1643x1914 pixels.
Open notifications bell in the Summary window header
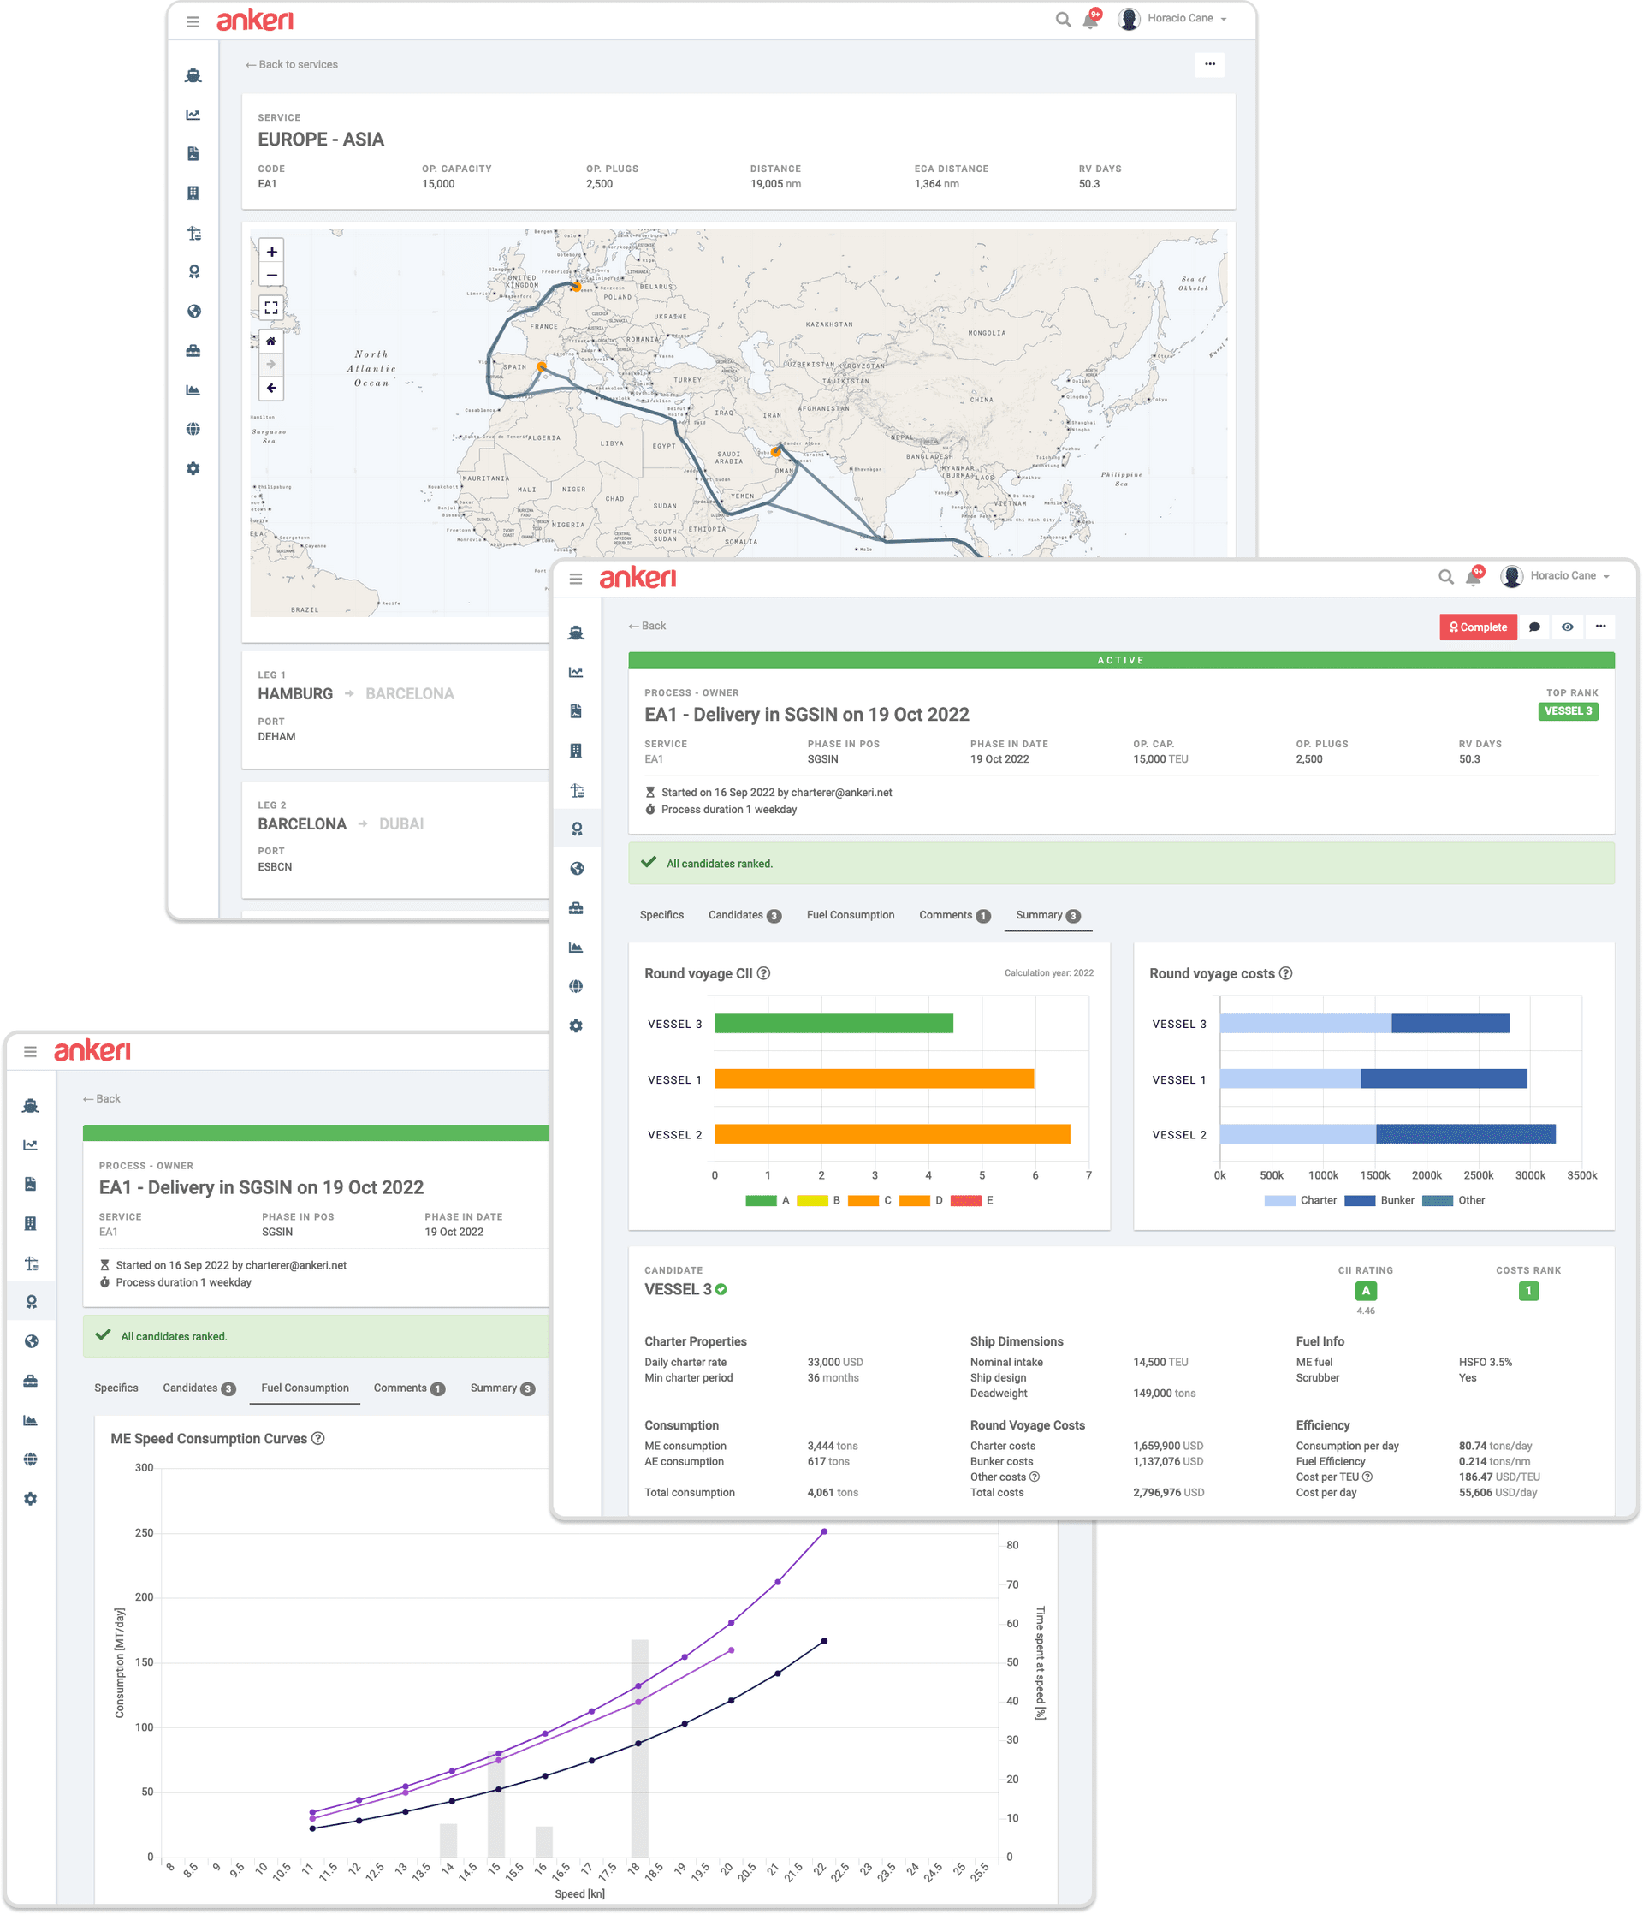1474,577
